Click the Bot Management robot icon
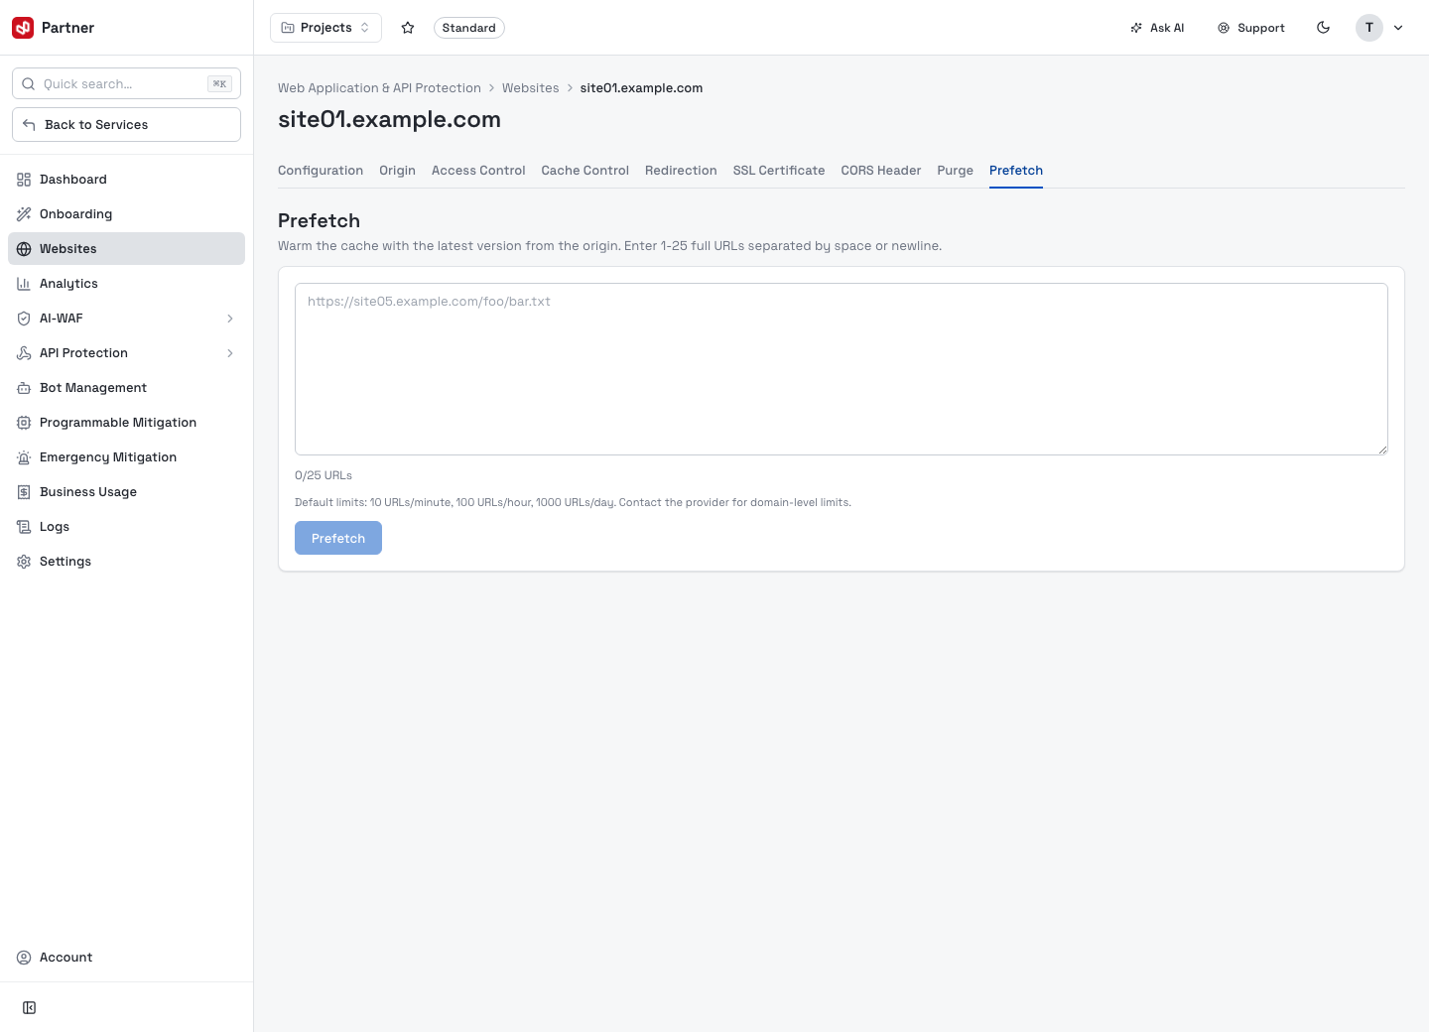This screenshot has height=1032, width=1429. click(24, 388)
